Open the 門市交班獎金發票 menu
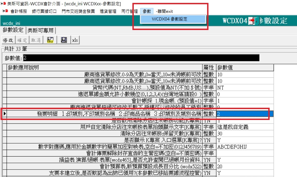 (x=78, y=11)
